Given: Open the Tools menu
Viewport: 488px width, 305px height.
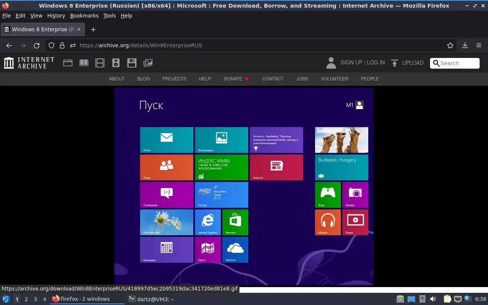Looking at the screenshot, I should click(x=109, y=16).
